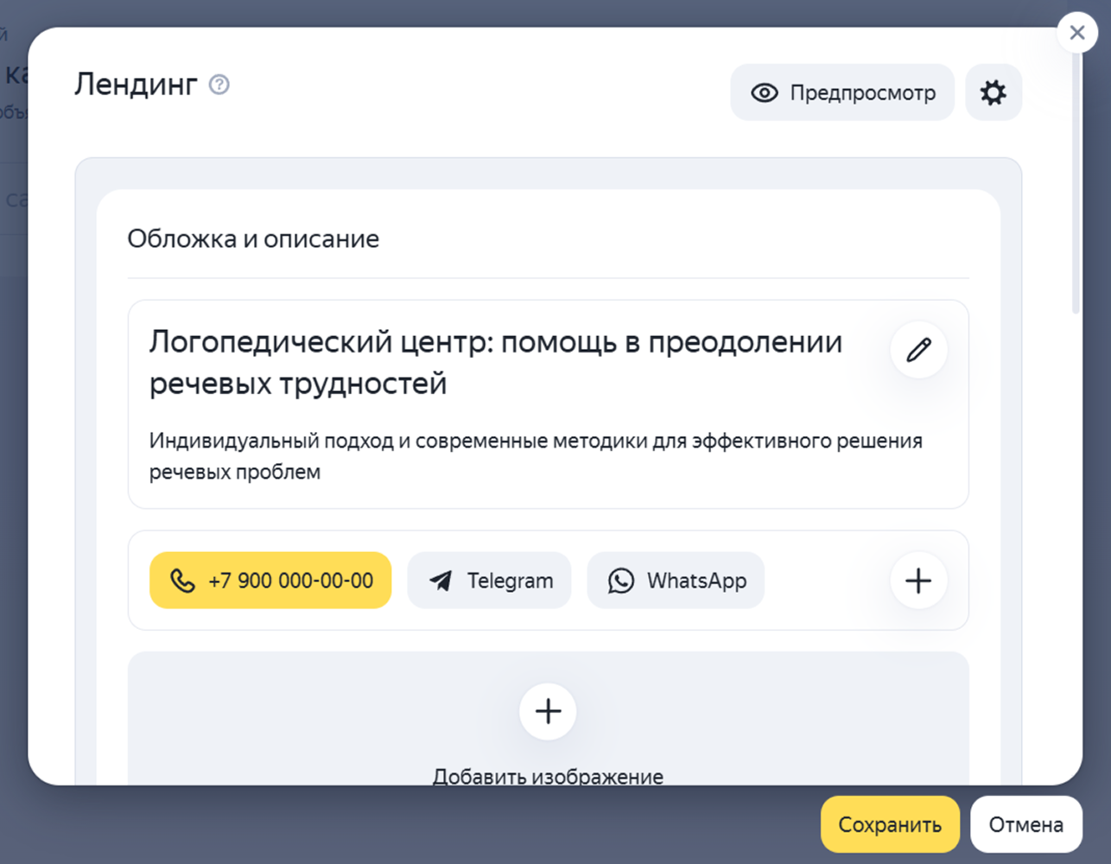Open the Предпросмотр button

point(841,92)
